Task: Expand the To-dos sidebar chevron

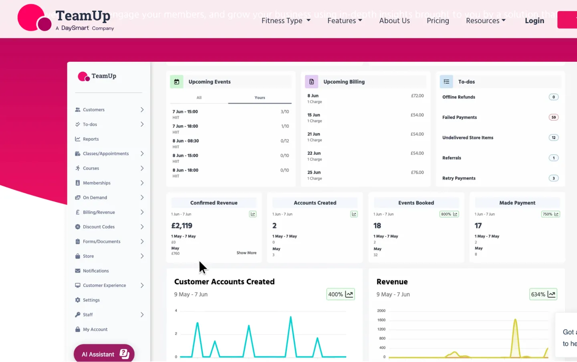Action: pos(142,124)
